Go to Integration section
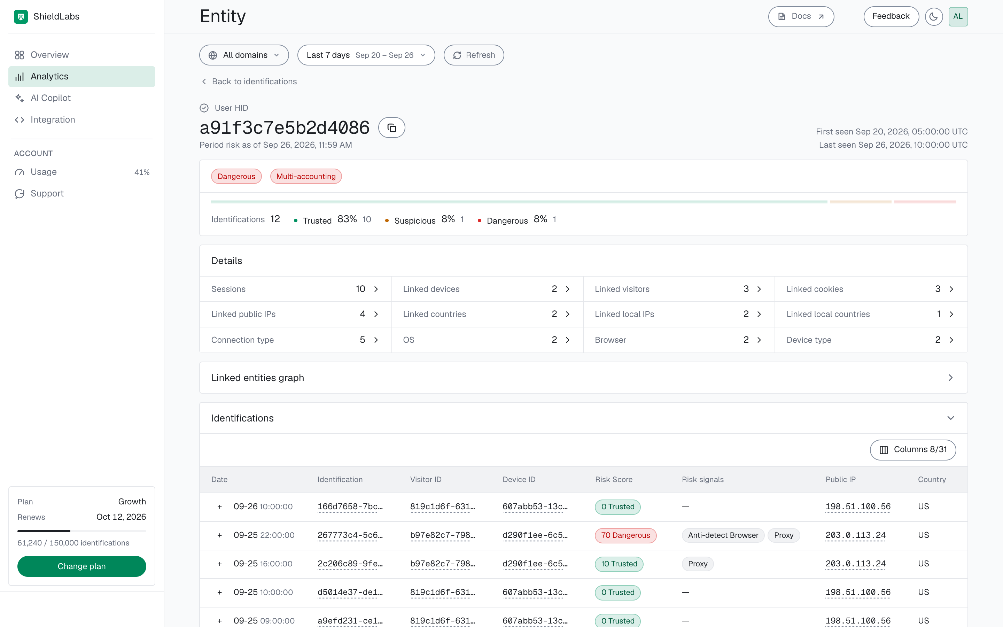The height and width of the screenshot is (627, 1003). (81, 119)
